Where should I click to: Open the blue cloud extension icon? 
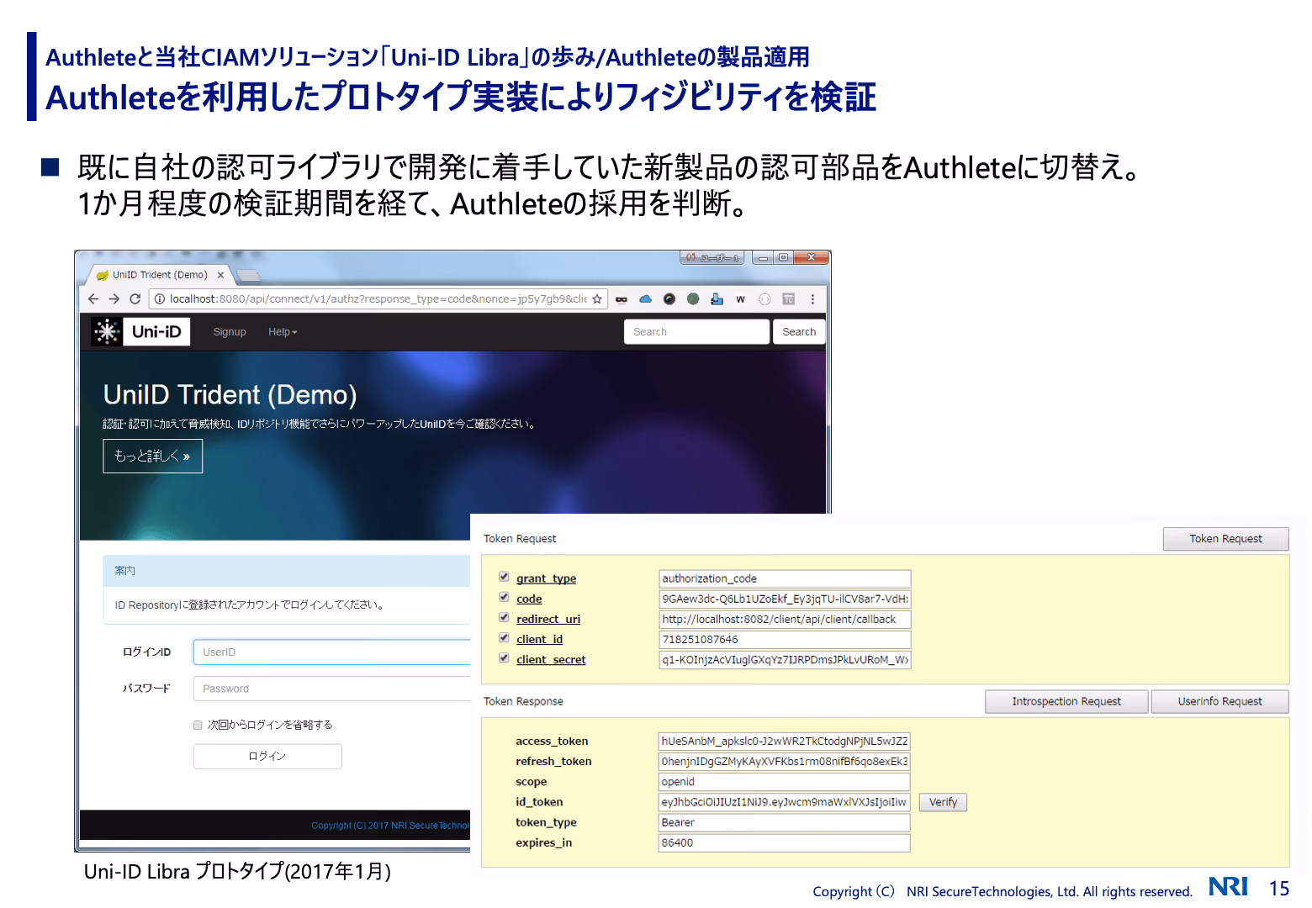point(645,299)
